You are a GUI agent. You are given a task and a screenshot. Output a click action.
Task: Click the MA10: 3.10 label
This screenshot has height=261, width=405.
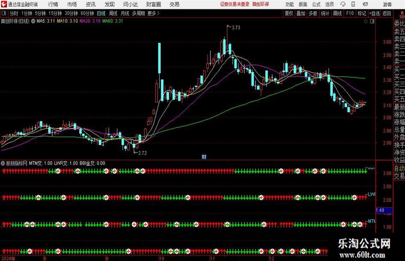coord(67,21)
